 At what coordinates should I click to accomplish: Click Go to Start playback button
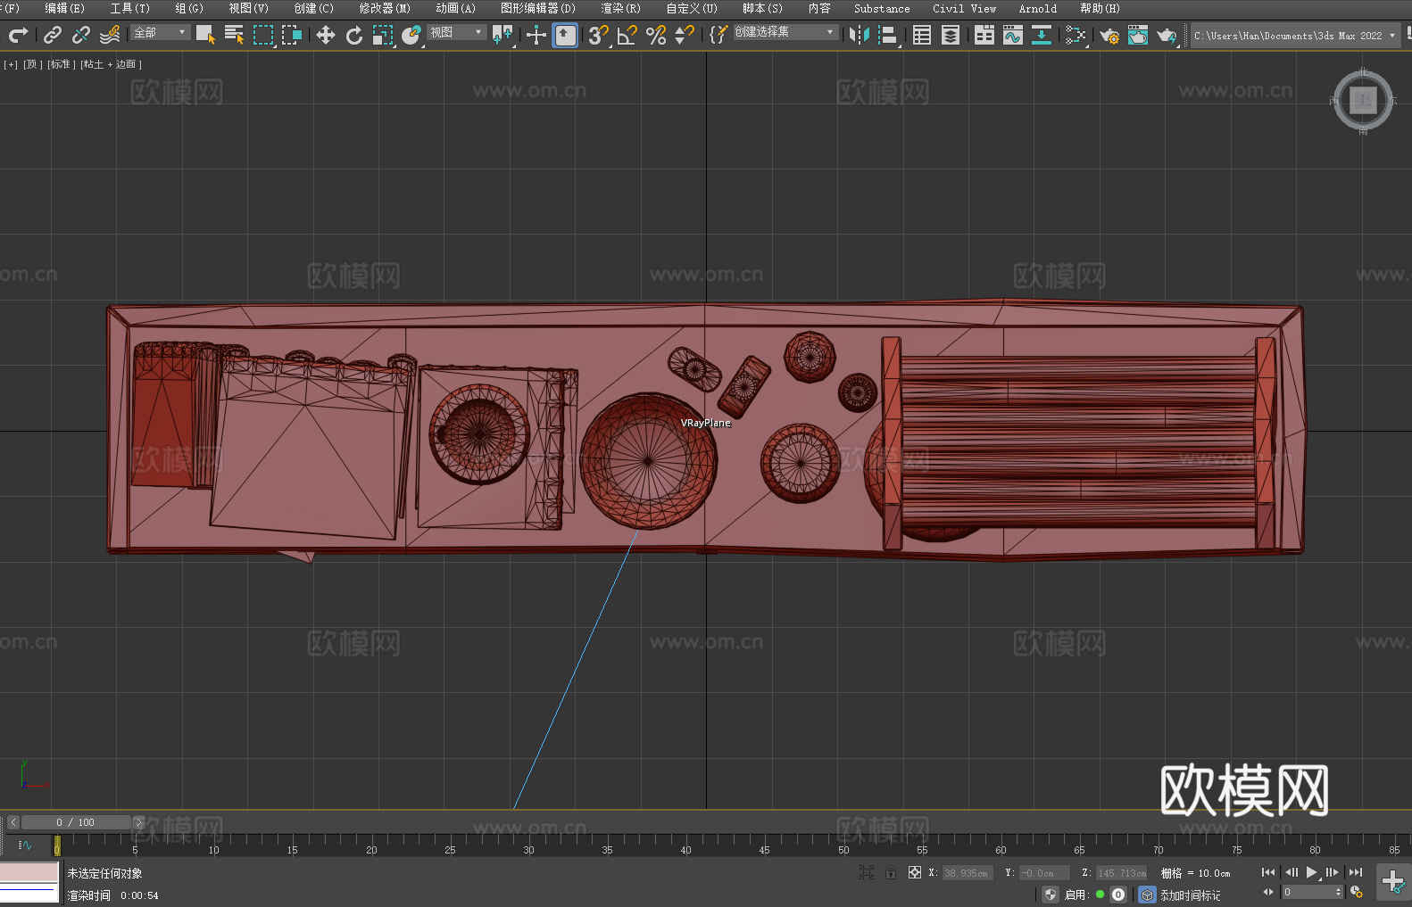(1268, 872)
